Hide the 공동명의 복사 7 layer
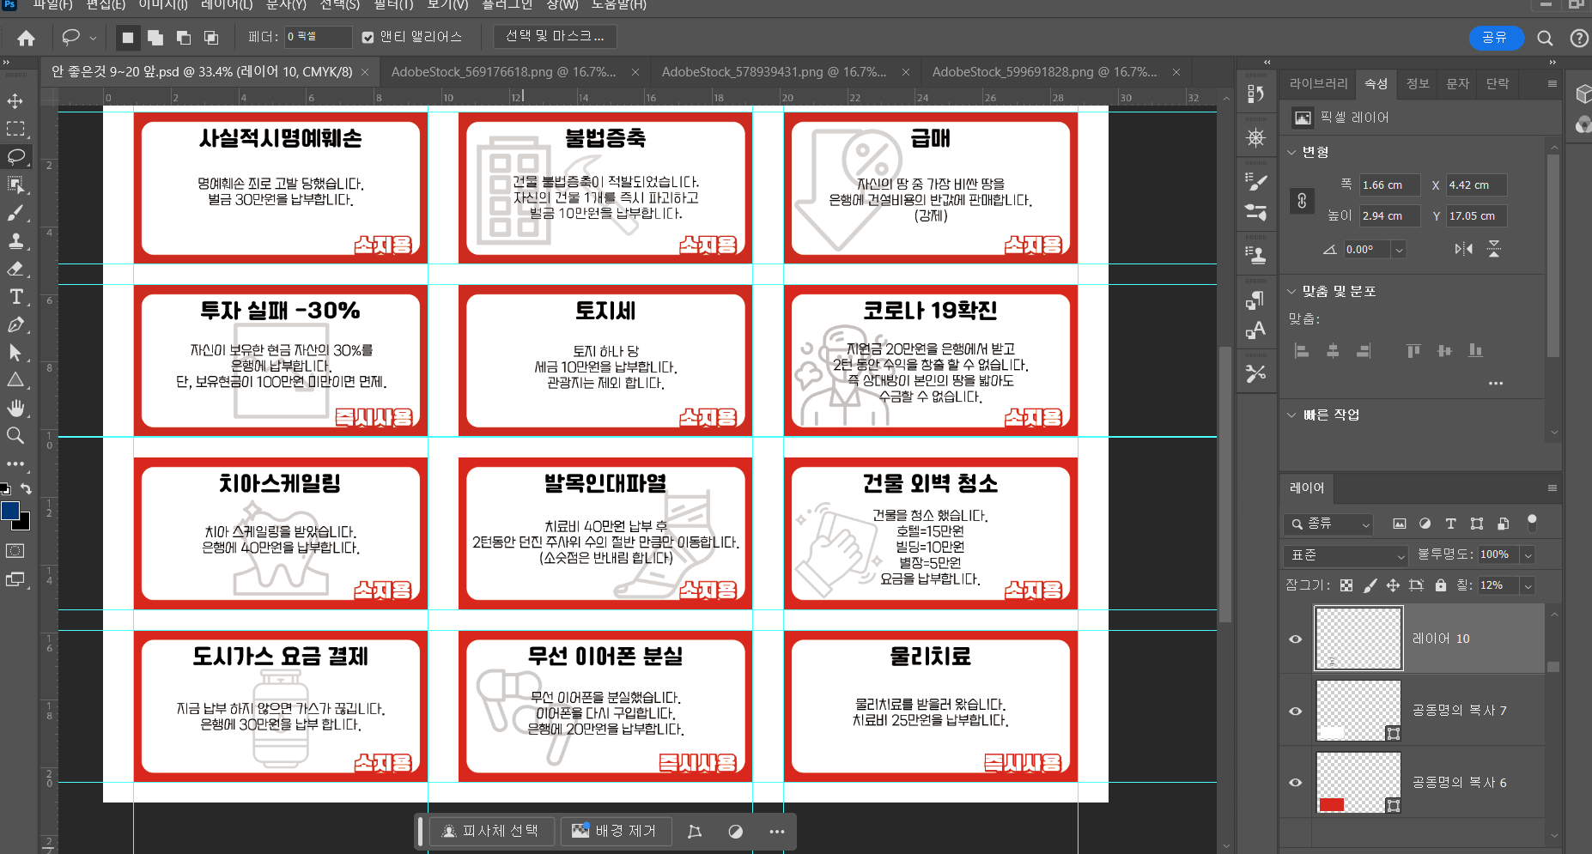This screenshot has width=1592, height=854. [x=1296, y=711]
